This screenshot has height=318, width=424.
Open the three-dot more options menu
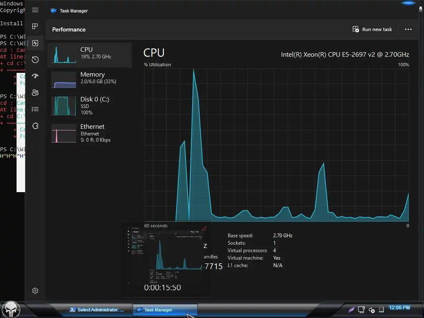pyautogui.click(x=408, y=29)
